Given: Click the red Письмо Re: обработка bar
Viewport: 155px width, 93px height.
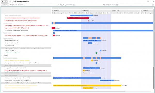Looking at the screenshot, I should 78,18.
